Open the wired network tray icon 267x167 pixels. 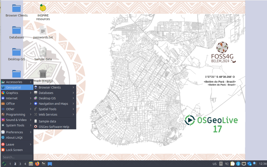(244, 164)
